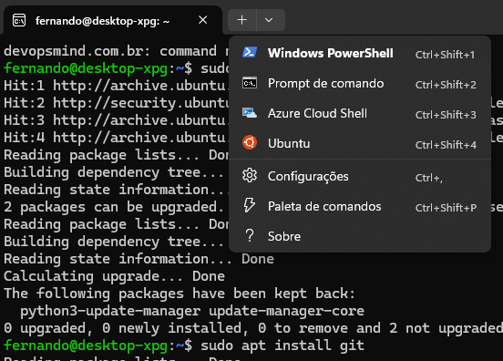
Task: Start Azure Cloud Shell session
Action: (360, 113)
